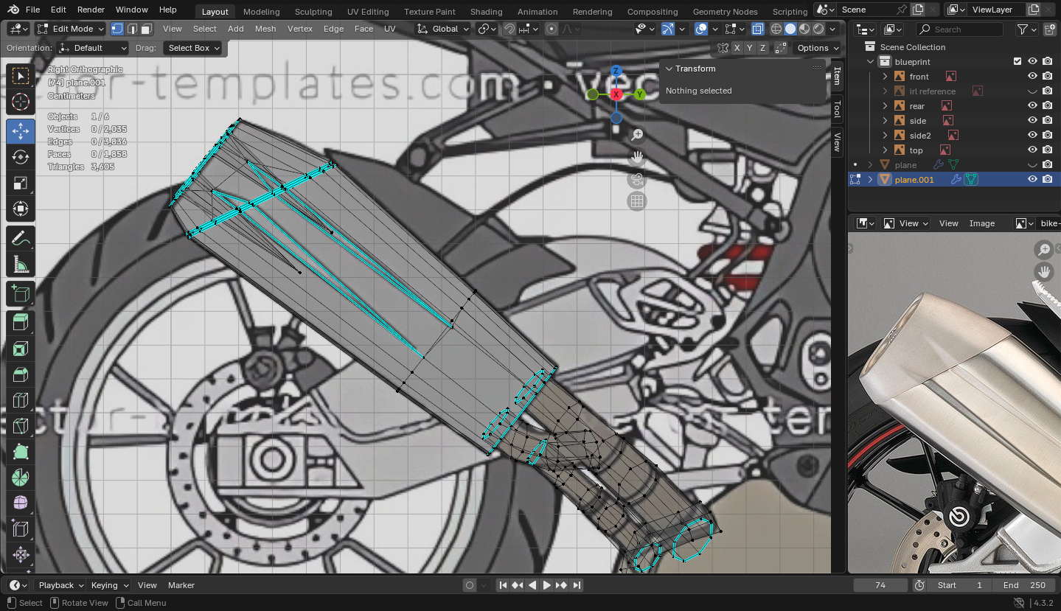Viewport: 1061px width, 611px height.
Task: Click the End frame field
Action: [1023, 585]
